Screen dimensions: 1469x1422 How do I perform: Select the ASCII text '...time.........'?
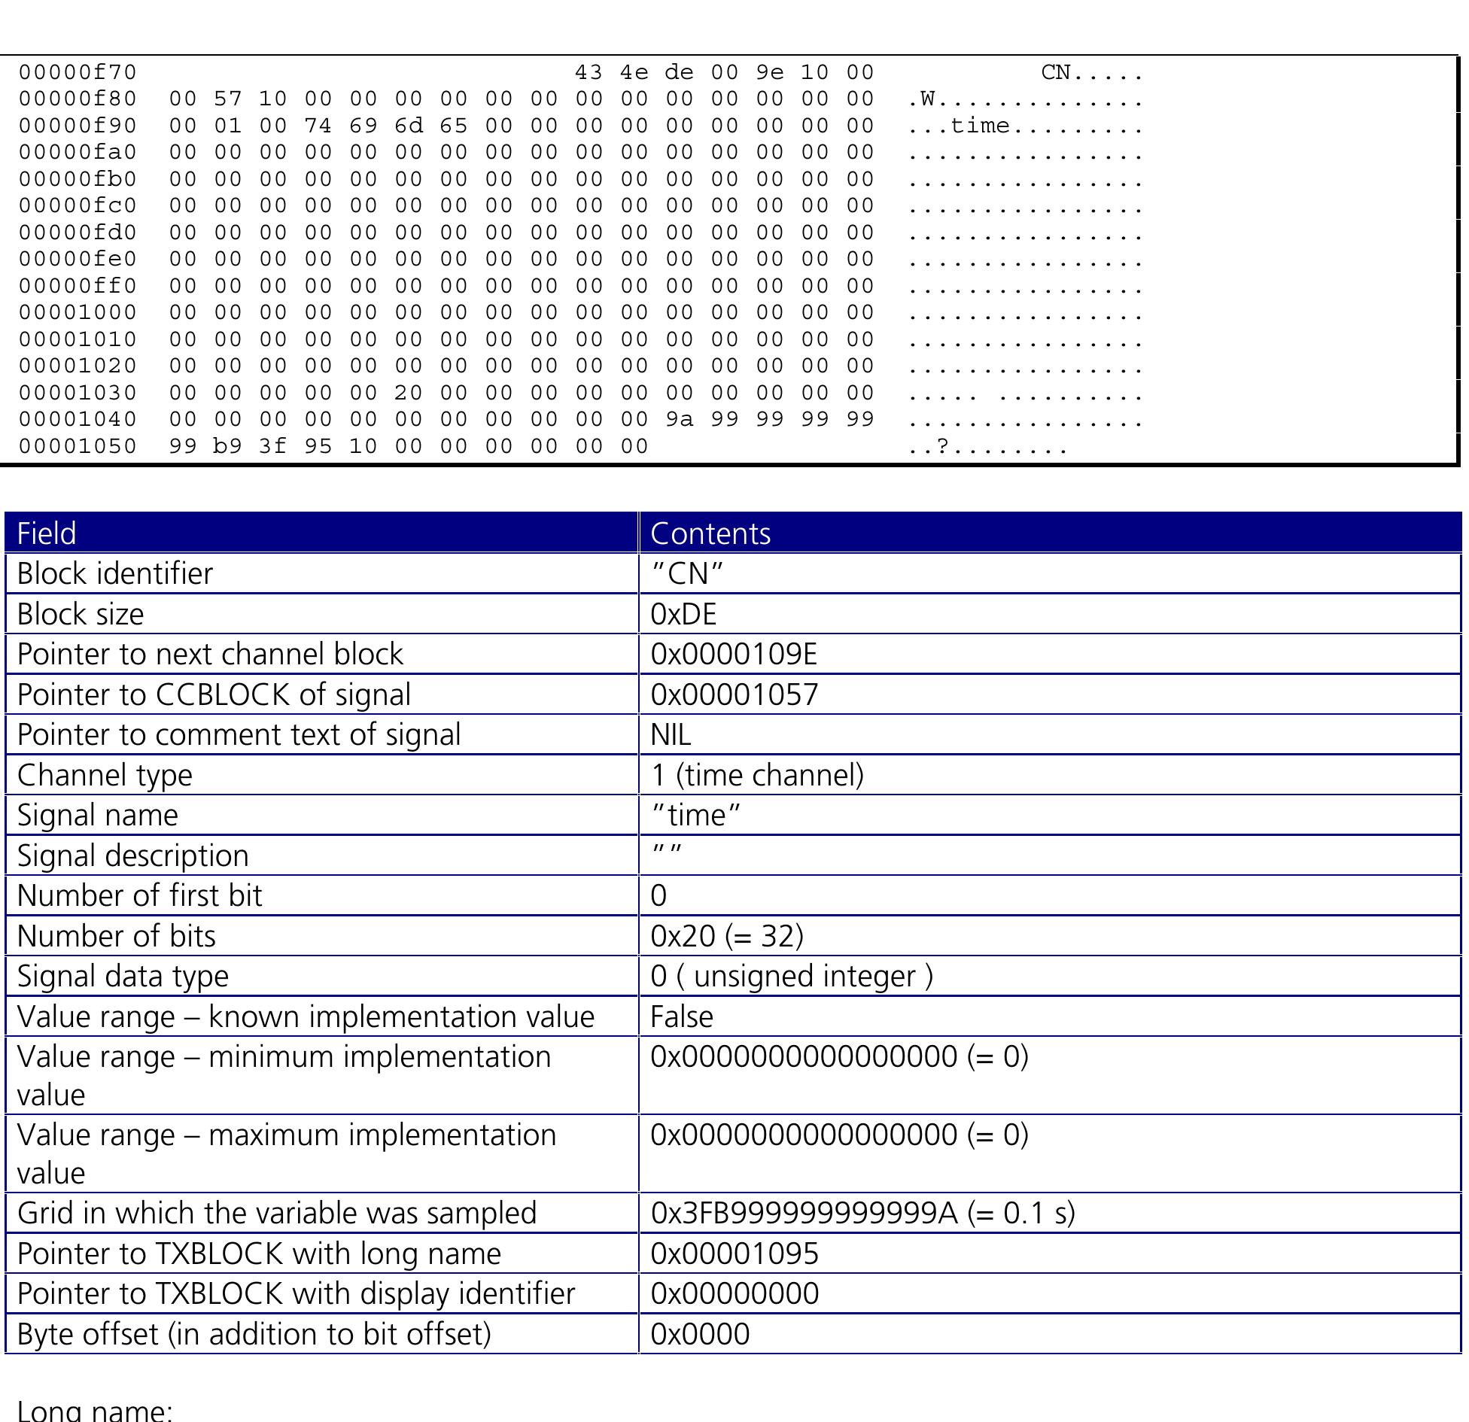coord(1025,126)
